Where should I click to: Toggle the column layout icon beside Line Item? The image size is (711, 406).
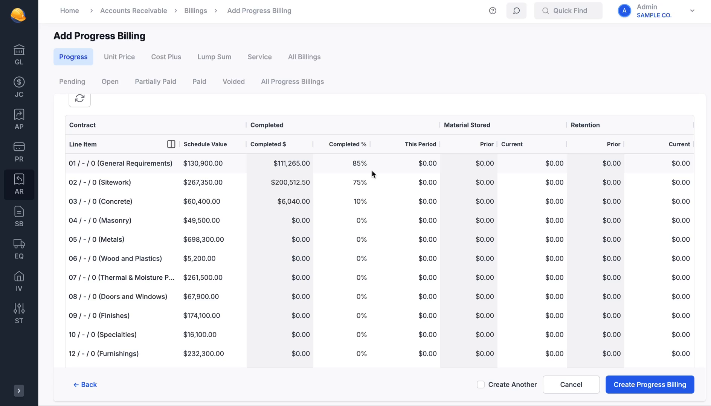click(x=171, y=144)
